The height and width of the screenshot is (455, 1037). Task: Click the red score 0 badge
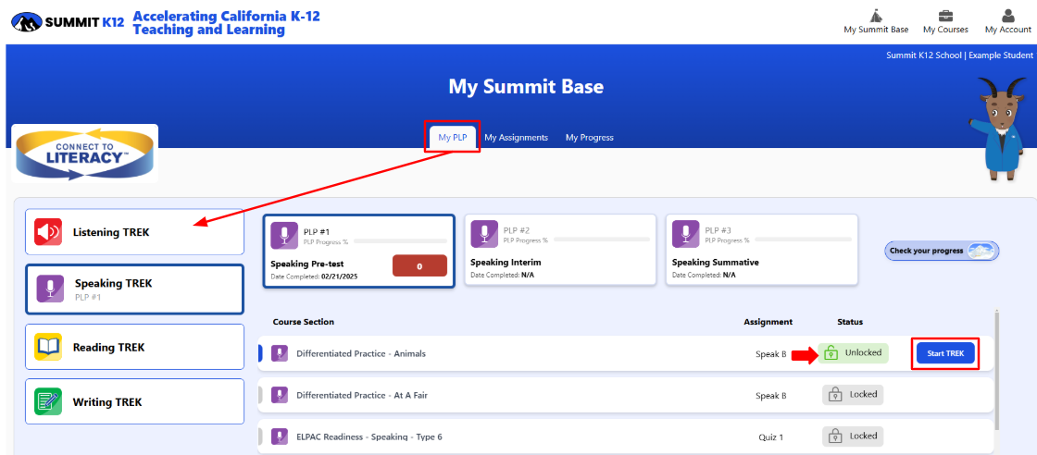pos(419,265)
